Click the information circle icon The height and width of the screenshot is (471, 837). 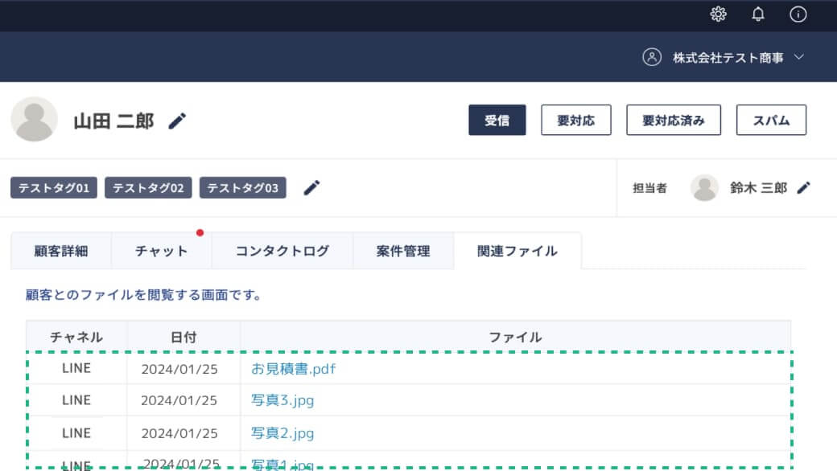(798, 14)
